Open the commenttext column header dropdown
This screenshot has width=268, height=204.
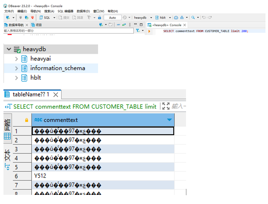tap(169, 120)
